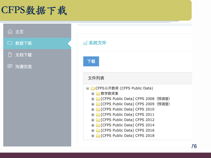This screenshot has width=211, height=158.
Task: Collapse the CFPS公开数据 root tree node
Action: pos(87,88)
